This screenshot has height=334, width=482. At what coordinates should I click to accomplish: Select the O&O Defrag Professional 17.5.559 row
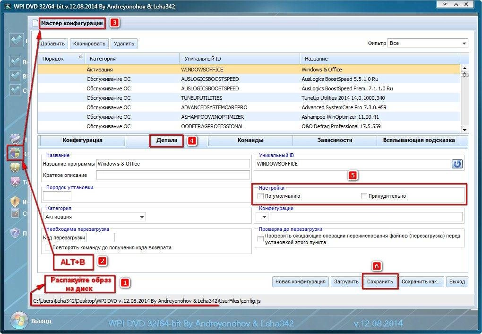(249, 126)
